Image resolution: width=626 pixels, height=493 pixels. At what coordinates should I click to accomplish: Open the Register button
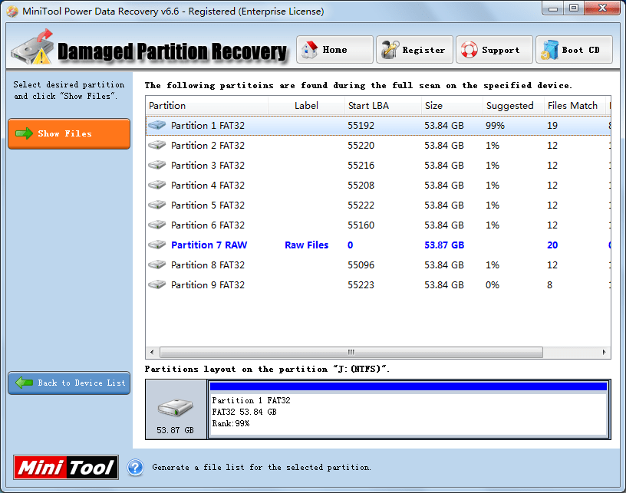tap(414, 50)
